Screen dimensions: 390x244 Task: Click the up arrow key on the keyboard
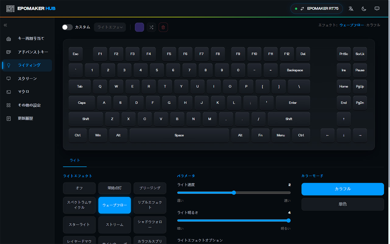[344, 119]
